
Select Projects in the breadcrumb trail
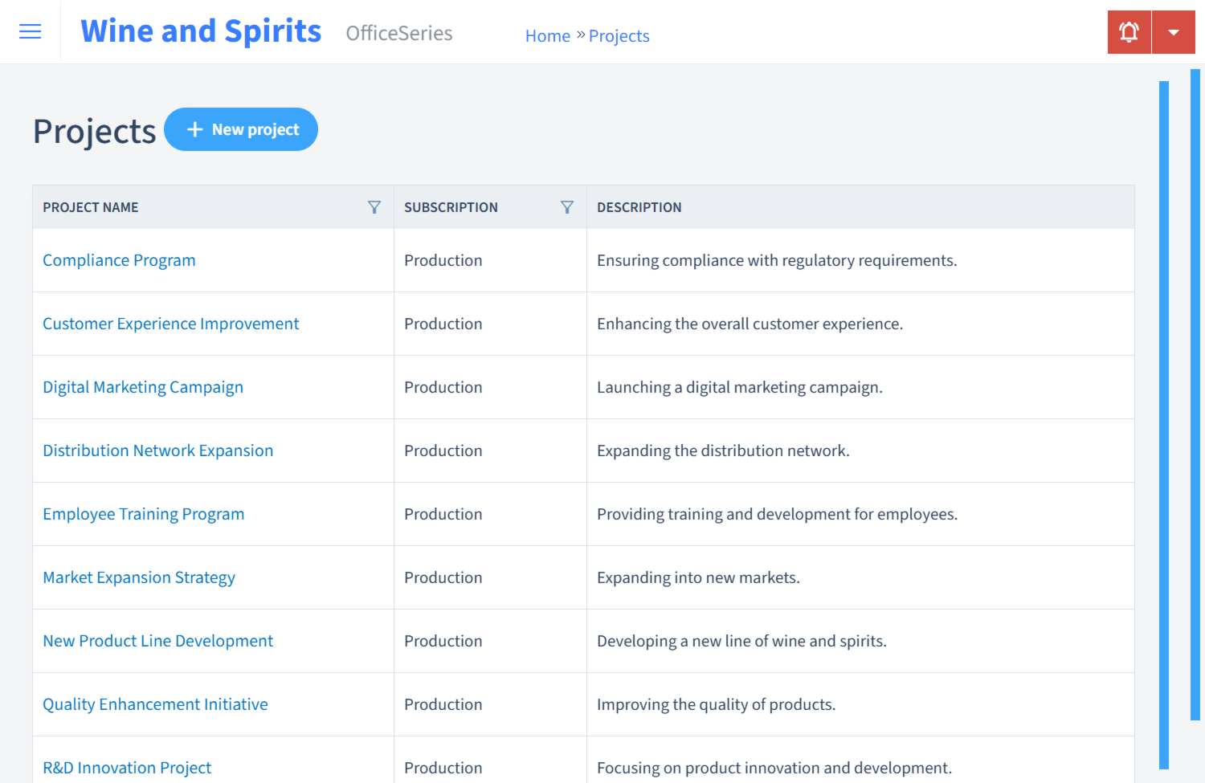pos(619,35)
